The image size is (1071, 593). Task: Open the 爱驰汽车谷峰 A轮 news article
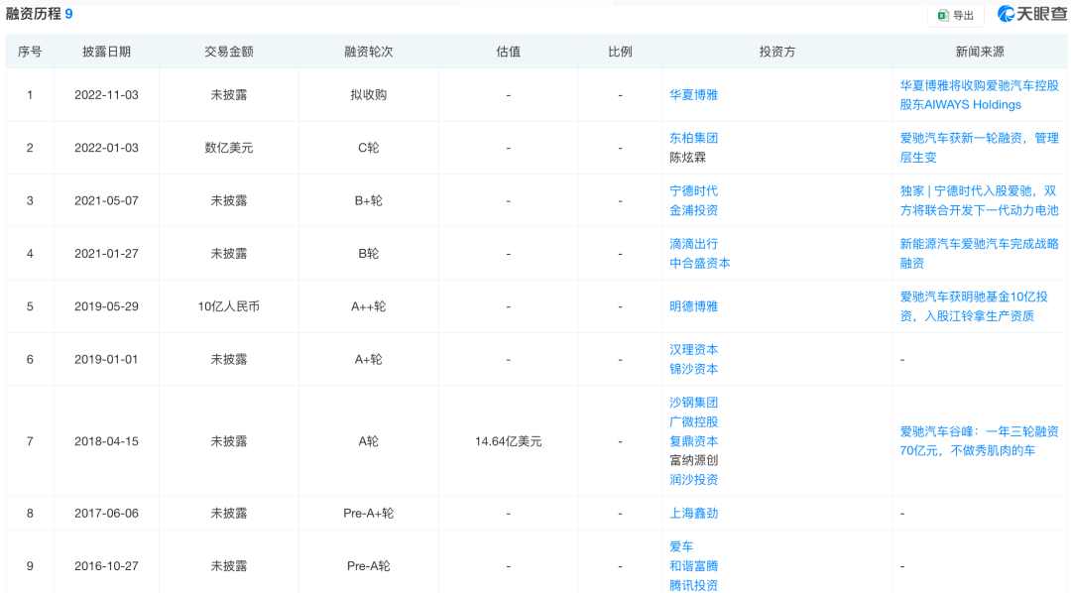click(x=977, y=440)
